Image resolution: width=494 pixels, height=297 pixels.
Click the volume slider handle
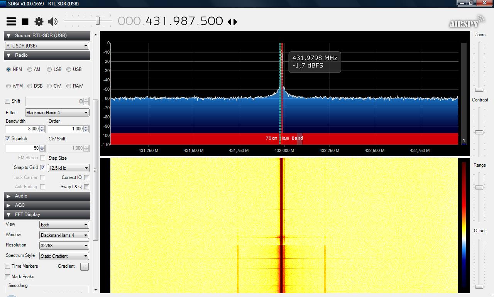[x=98, y=20]
